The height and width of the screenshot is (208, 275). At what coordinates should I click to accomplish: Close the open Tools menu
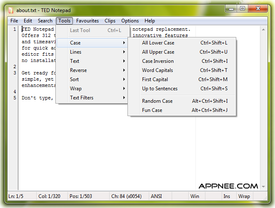tap(64, 21)
